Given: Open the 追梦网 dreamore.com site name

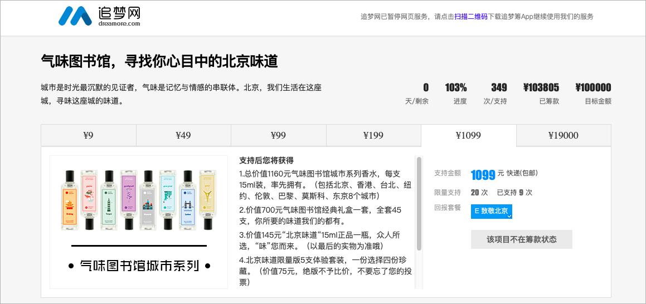Looking at the screenshot, I should tap(119, 17).
